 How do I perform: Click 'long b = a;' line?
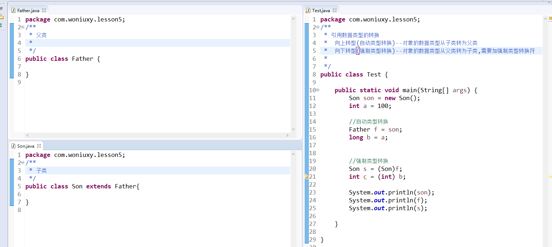click(x=369, y=137)
